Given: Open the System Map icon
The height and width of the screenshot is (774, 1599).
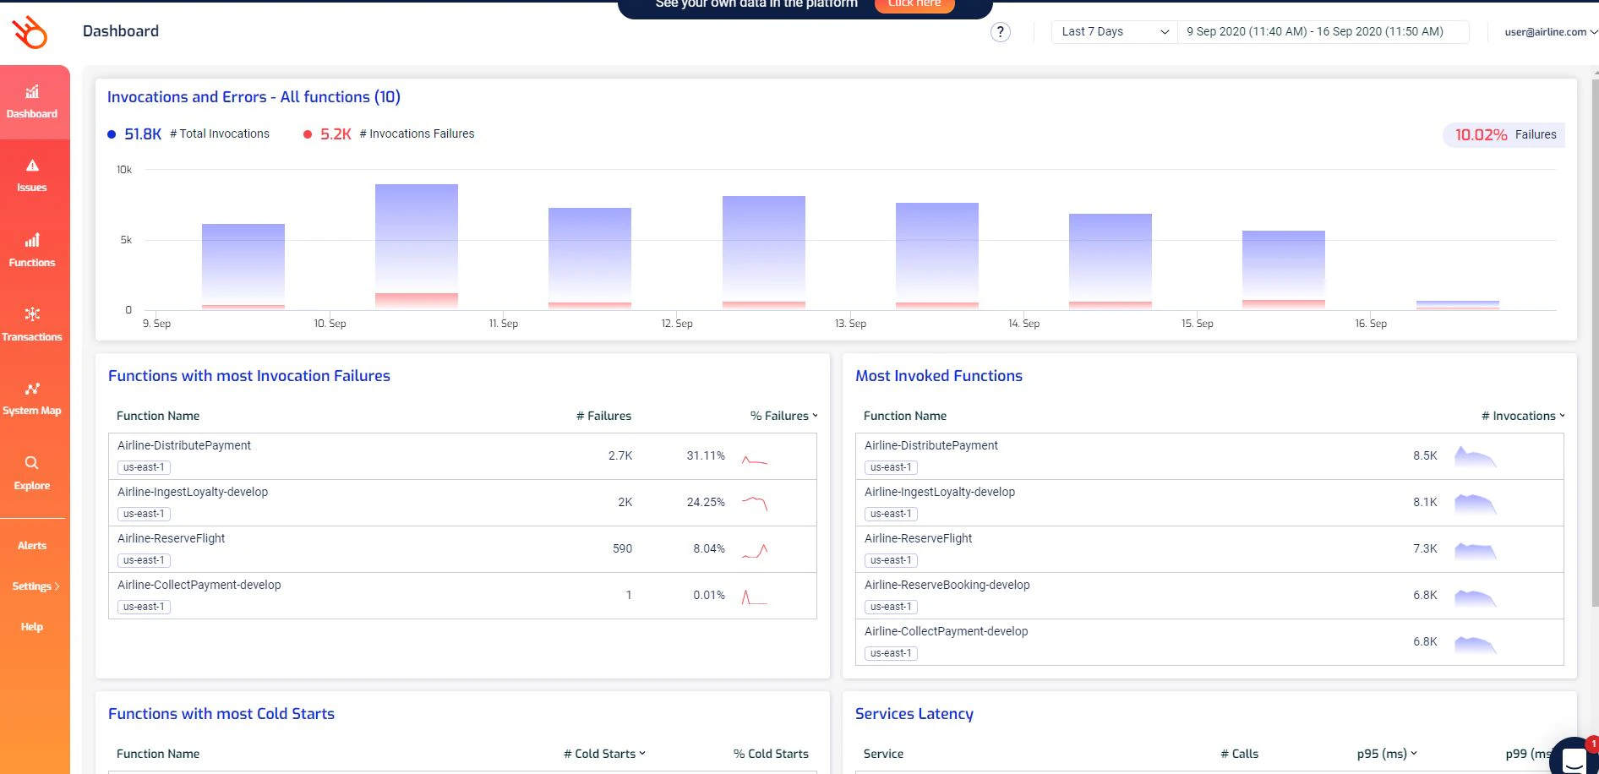Looking at the screenshot, I should 32,389.
